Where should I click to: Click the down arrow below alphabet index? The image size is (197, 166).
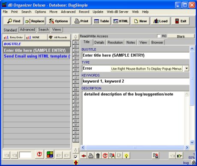coord(76,151)
